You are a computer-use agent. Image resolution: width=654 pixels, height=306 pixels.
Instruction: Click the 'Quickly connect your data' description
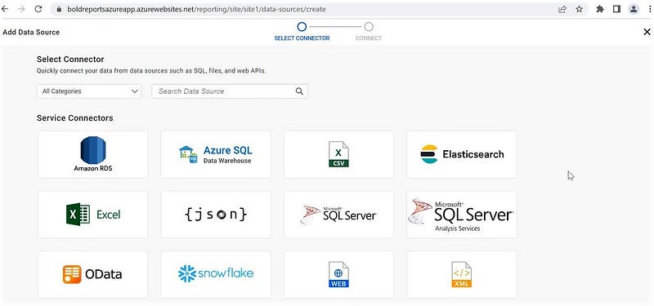click(151, 71)
